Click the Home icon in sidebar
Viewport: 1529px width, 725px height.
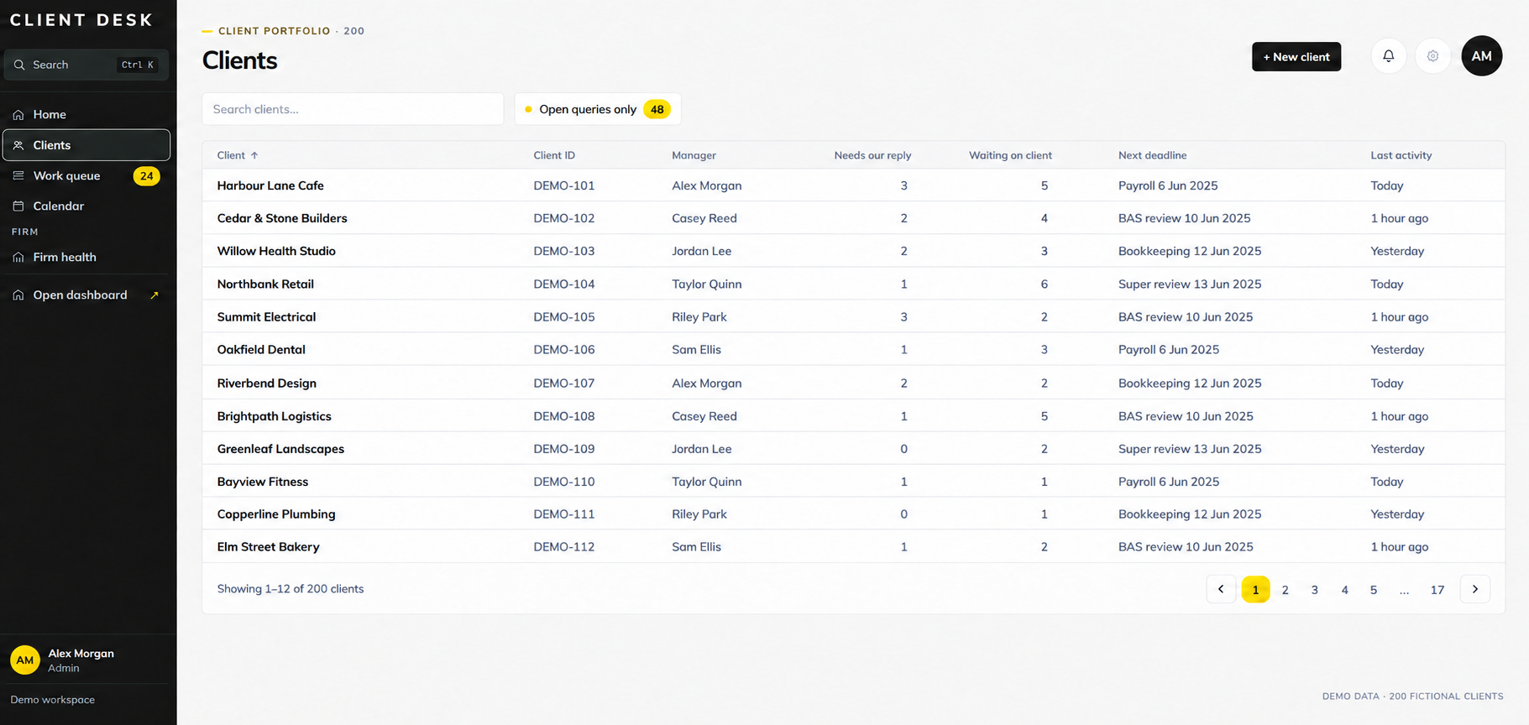[x=18, y=114]
